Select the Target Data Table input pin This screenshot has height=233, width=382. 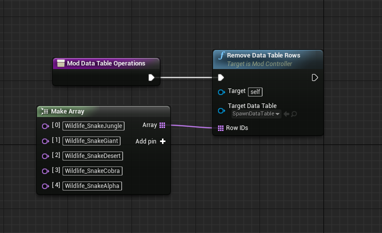pyautogui.click(x=221, y=110)
